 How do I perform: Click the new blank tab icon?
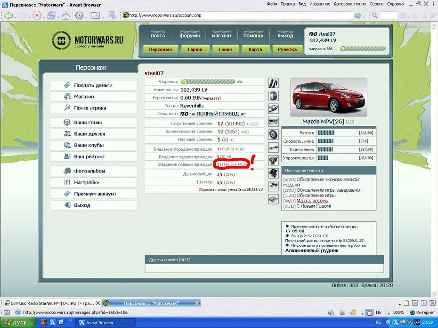pyautogui.click(x=406, y=303)
